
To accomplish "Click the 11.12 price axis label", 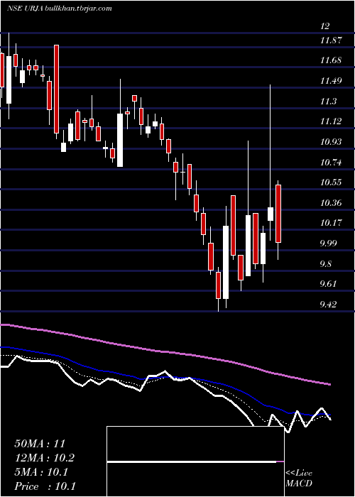I will click(331, 121).
